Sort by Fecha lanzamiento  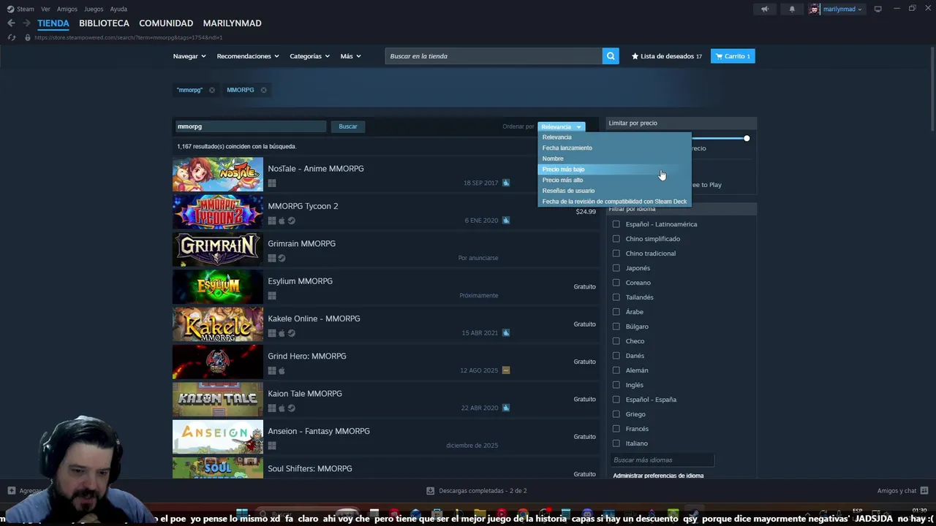pyautogui.click(x=614, y=148)
